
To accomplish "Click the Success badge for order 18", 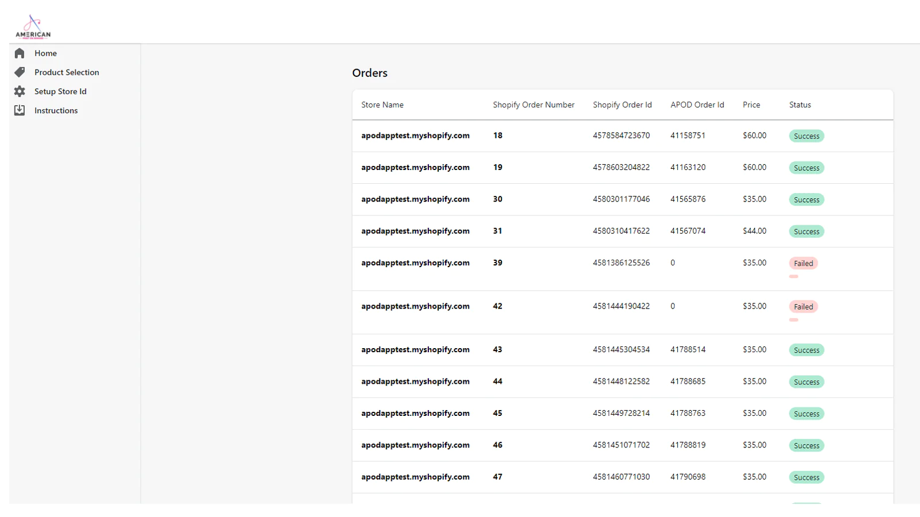I will 807,136.
